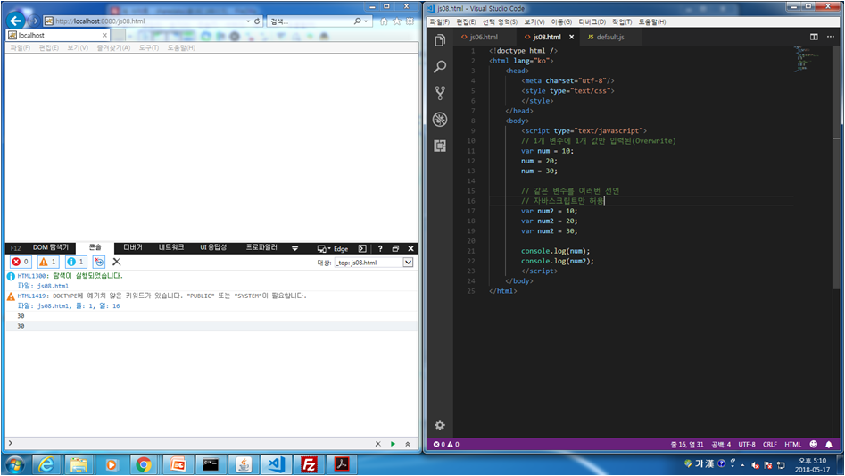The image size is (845, 476).
Task: Open IE search provider dropdown
Action: click(x=366, y=21)
